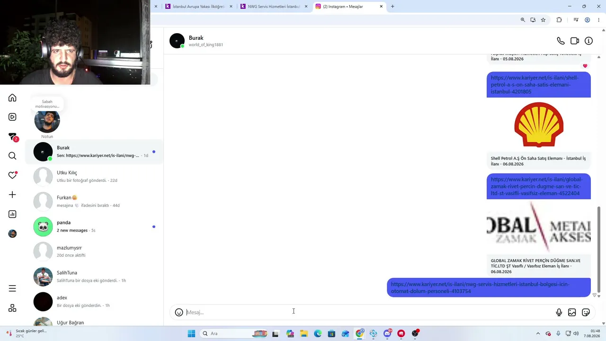The height and width of the screenshot is (341, 606).
Task: Open conversation info for Burak
Action: [x=588, y=41]
